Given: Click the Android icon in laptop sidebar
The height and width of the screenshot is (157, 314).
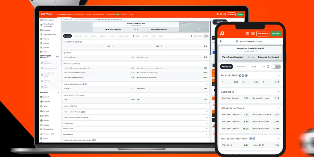Looking at the screenshot, I should click(41, 43).
